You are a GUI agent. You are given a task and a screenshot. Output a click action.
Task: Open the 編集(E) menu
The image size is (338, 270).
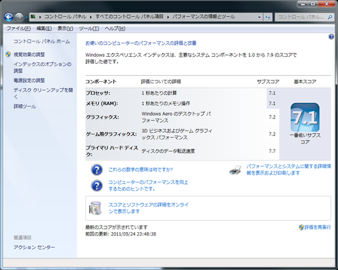[44, 28]
